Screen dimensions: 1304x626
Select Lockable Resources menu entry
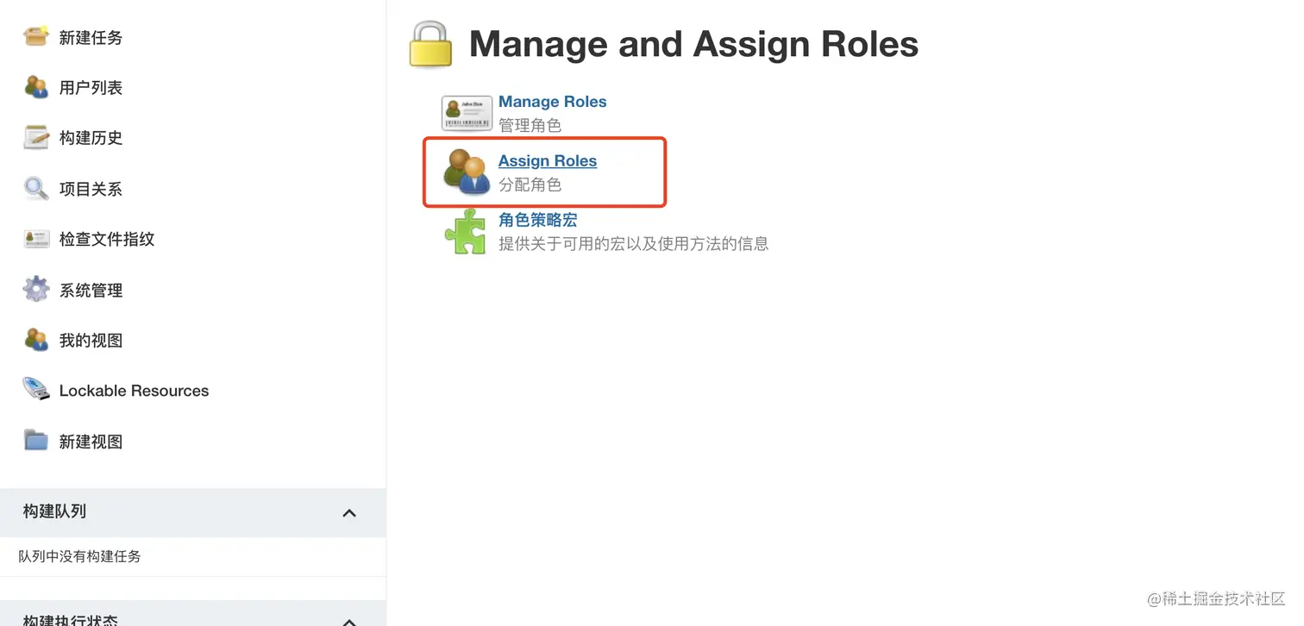click(x=134, y=391)
